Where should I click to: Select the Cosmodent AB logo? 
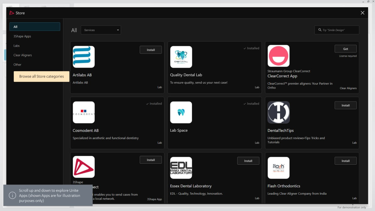tap(83, 112)
